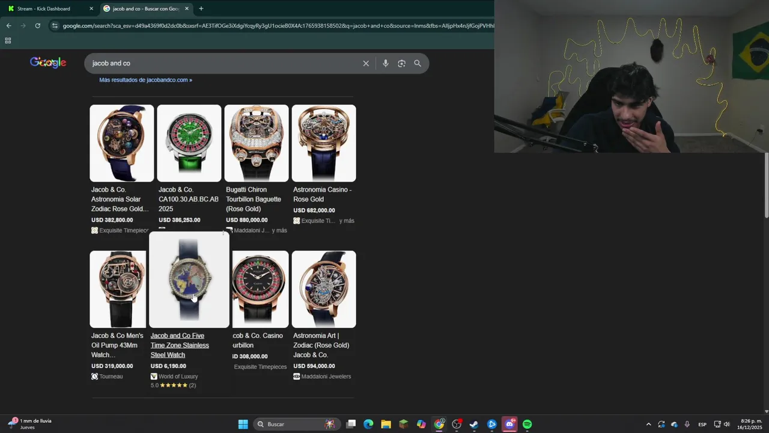Open Astronomia Art Zodiac watch image

tap(324, 289)
